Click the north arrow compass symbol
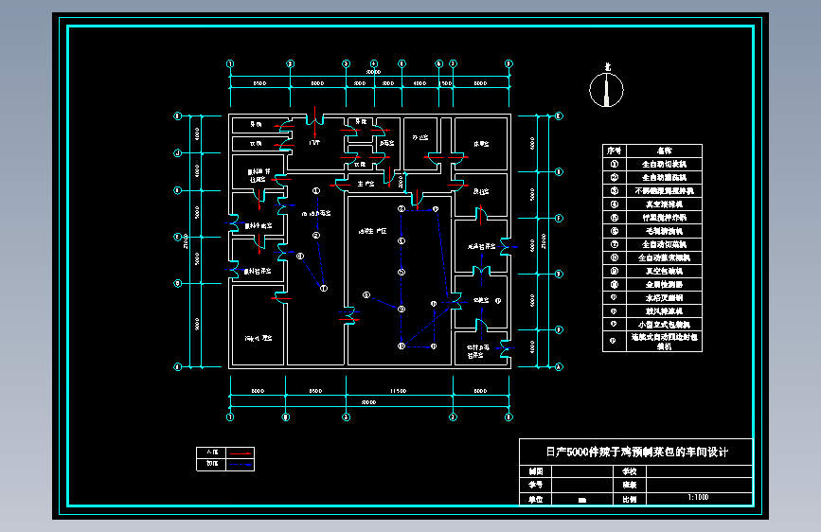 click(x=606, y=90)
